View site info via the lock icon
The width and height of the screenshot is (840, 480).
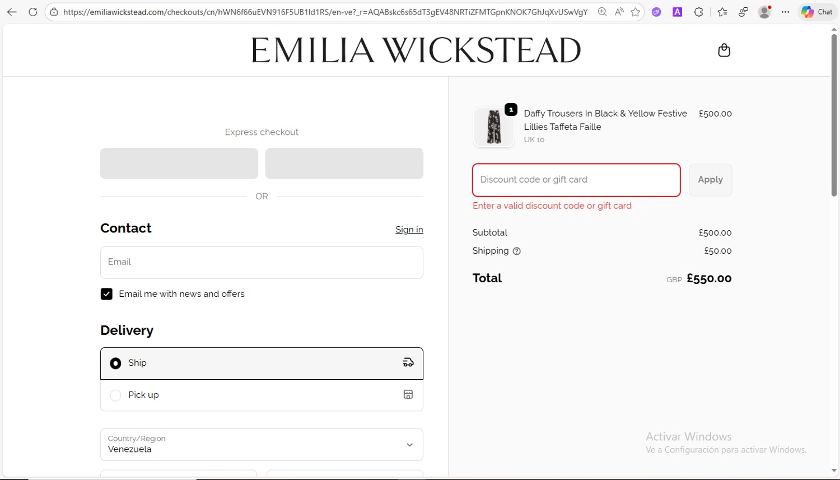(x=54, y=12)
